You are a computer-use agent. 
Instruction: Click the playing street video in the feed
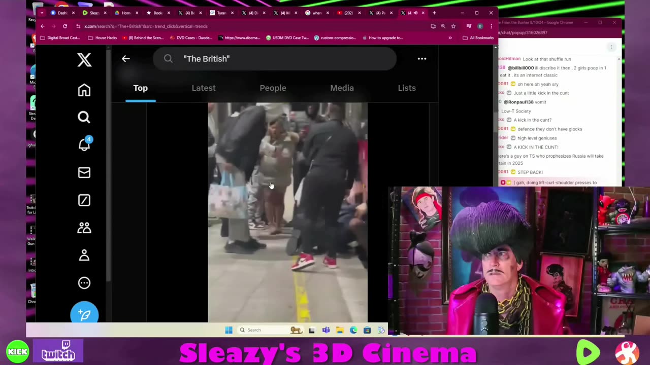287,212
